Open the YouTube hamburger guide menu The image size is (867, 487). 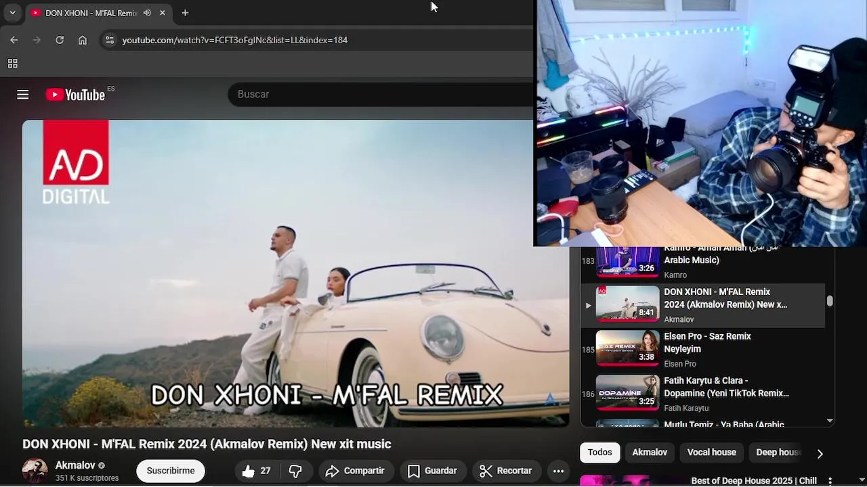tap(23, 95)
